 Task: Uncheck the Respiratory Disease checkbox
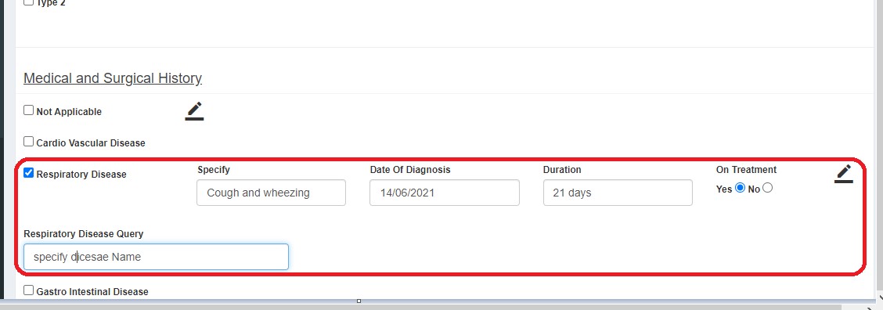click(29, 173)
